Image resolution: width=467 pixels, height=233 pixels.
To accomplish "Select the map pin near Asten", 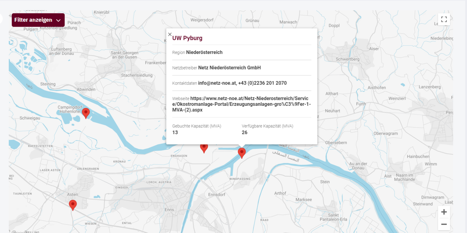I will (73, 205).
